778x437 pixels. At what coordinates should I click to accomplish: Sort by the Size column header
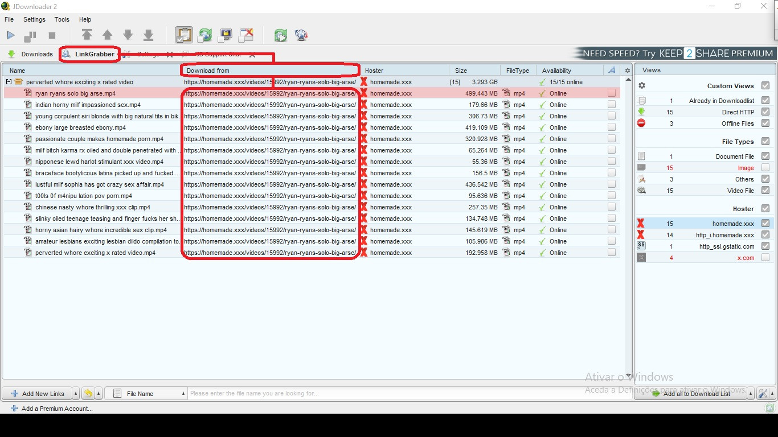(x=475, y=71)
